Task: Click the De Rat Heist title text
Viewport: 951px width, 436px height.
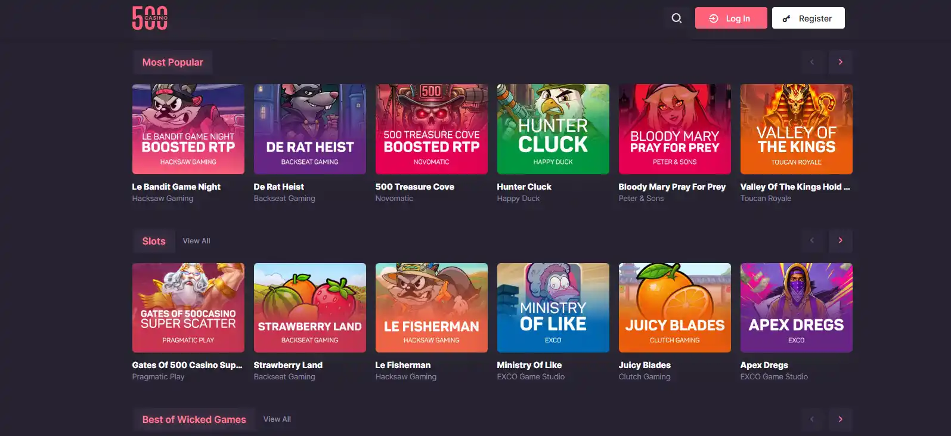Action: [x=279, y=187]
